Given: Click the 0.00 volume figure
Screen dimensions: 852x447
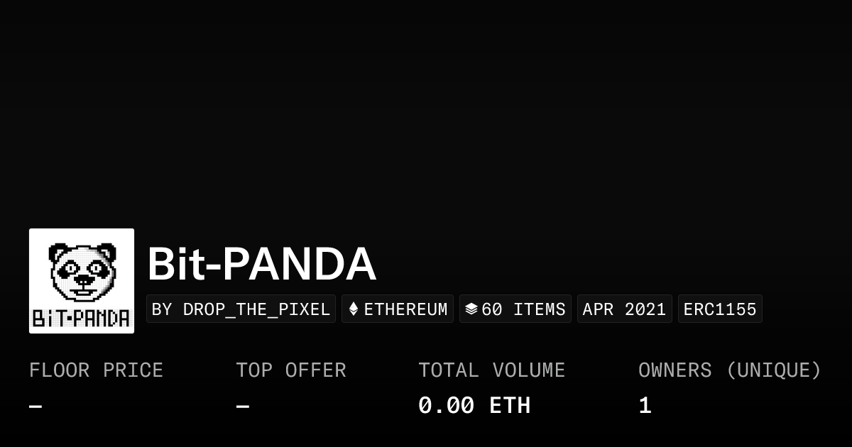Looking at the screenshot, I should [446, 406].
